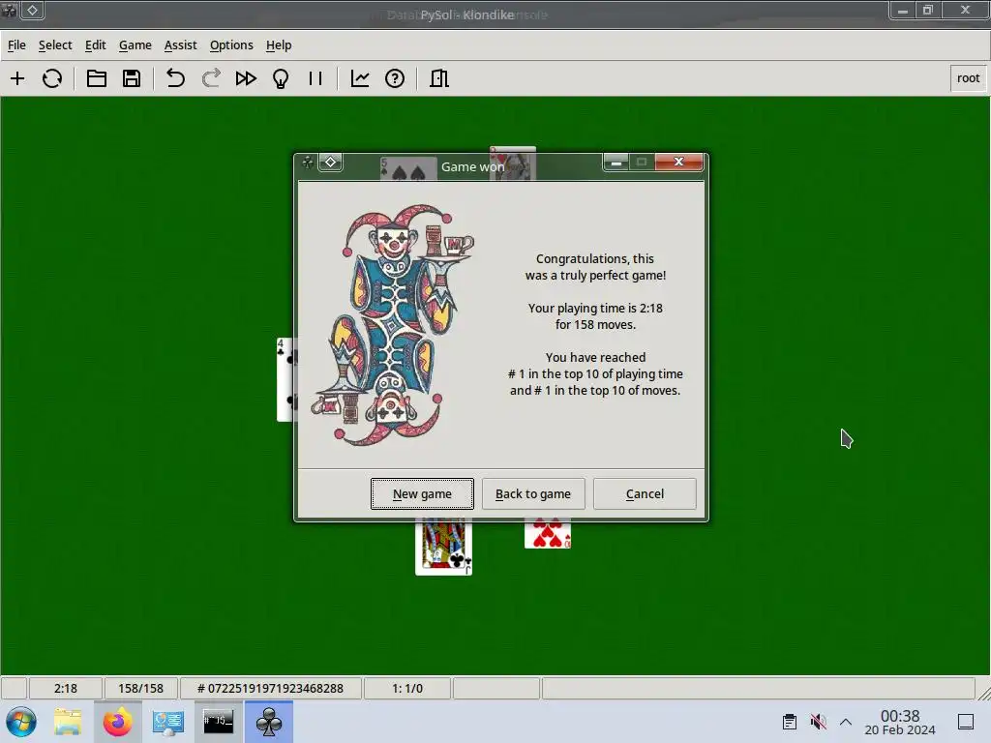Click Cancel in Game won dialog
Image resolution: width=991 pixels, height=743 pixels.
click(645, 493)
